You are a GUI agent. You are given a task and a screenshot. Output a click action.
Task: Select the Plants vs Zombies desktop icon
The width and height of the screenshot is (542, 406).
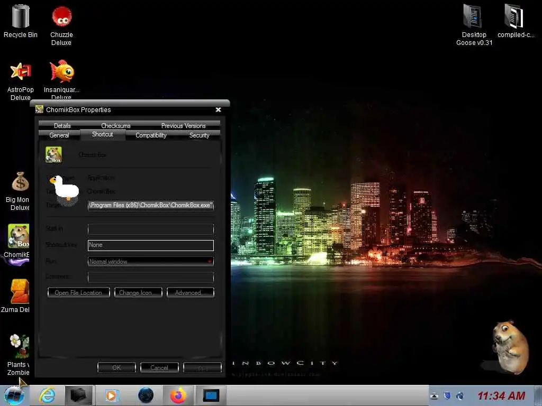click(x=20, y=346)
